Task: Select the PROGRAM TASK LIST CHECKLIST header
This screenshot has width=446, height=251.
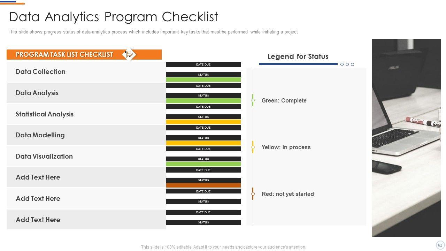Action: pyautogui.click(x=64, y=54)
